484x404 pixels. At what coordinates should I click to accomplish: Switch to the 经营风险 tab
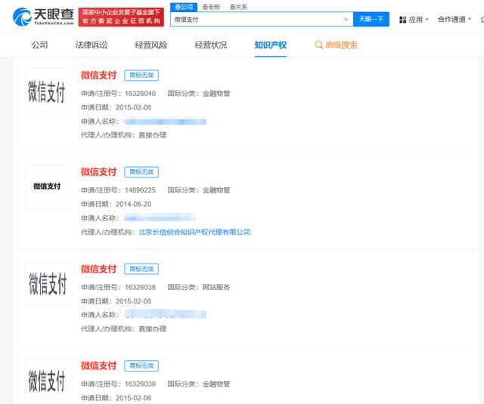(151, 45)
